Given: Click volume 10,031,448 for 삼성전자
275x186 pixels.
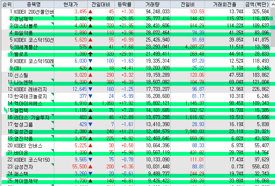Looking at the screenshot, I should click(x=158, y=166).
